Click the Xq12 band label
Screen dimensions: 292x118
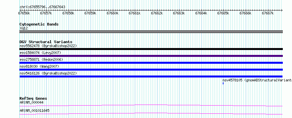(x=24, y=28)
